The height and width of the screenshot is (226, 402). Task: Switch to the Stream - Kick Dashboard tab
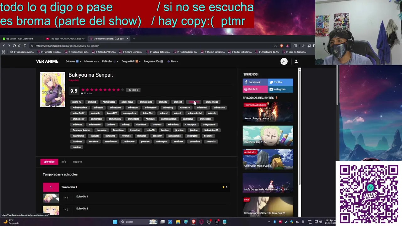(x=21, y=39)
